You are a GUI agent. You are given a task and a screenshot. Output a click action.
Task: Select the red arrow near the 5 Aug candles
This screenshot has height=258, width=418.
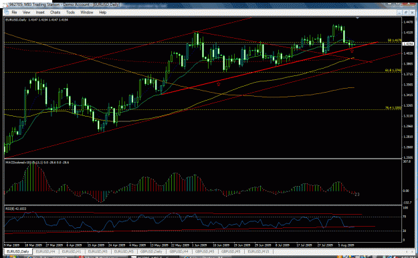click(352, 51)
